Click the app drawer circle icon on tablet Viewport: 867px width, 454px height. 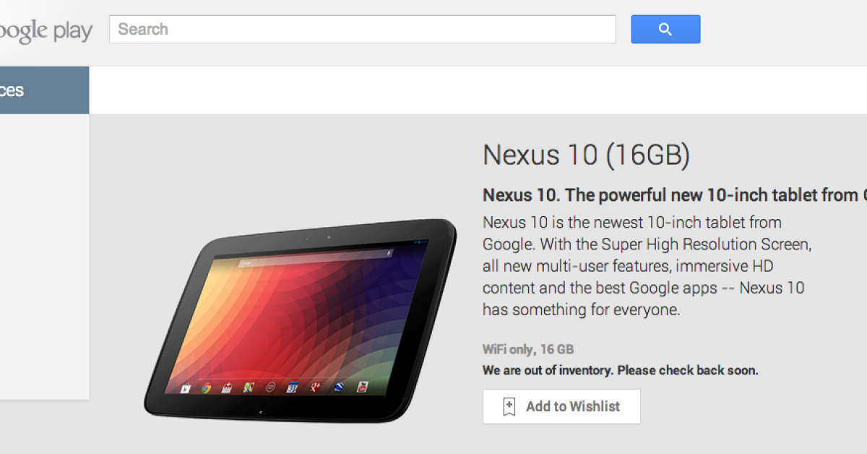[270, 387]
